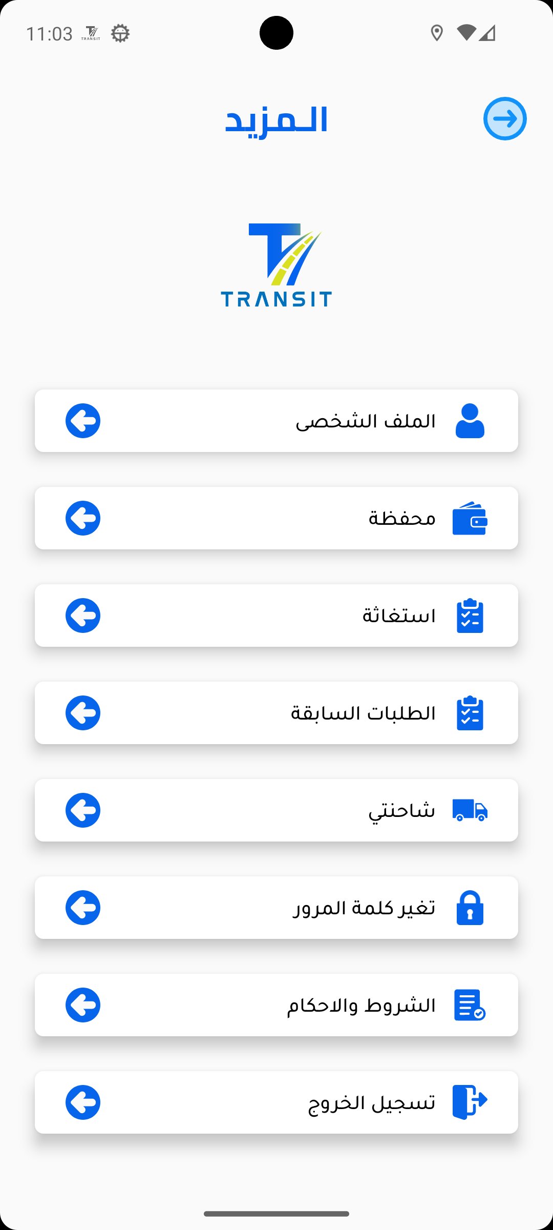Tap the left arrow on محفظة row
This screenshot has width=553, height=1230.
click(83, 518)
